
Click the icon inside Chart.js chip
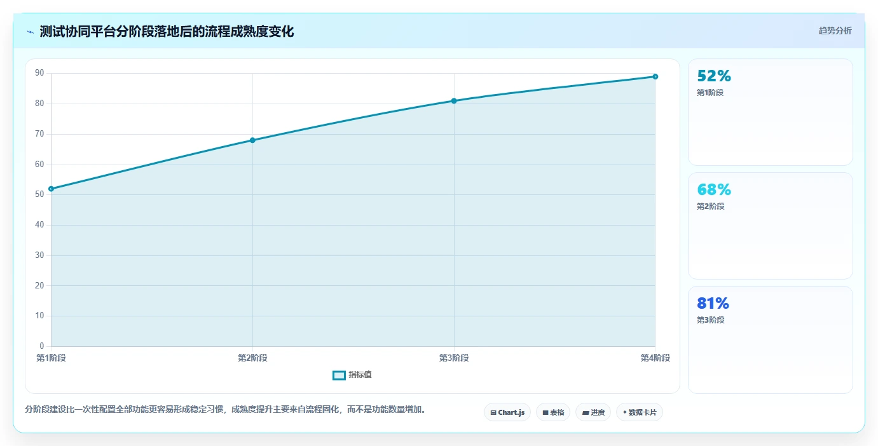click(493, 413)
